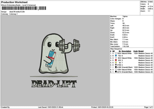Click "Emerald Black" in stop row 7
Viewport: 154px width, 109px height.
pos(127,67)
